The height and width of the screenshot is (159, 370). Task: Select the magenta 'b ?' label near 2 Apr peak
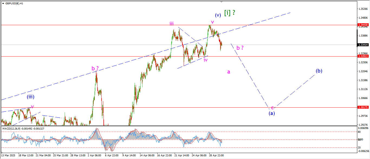click(x=95, y=69)
